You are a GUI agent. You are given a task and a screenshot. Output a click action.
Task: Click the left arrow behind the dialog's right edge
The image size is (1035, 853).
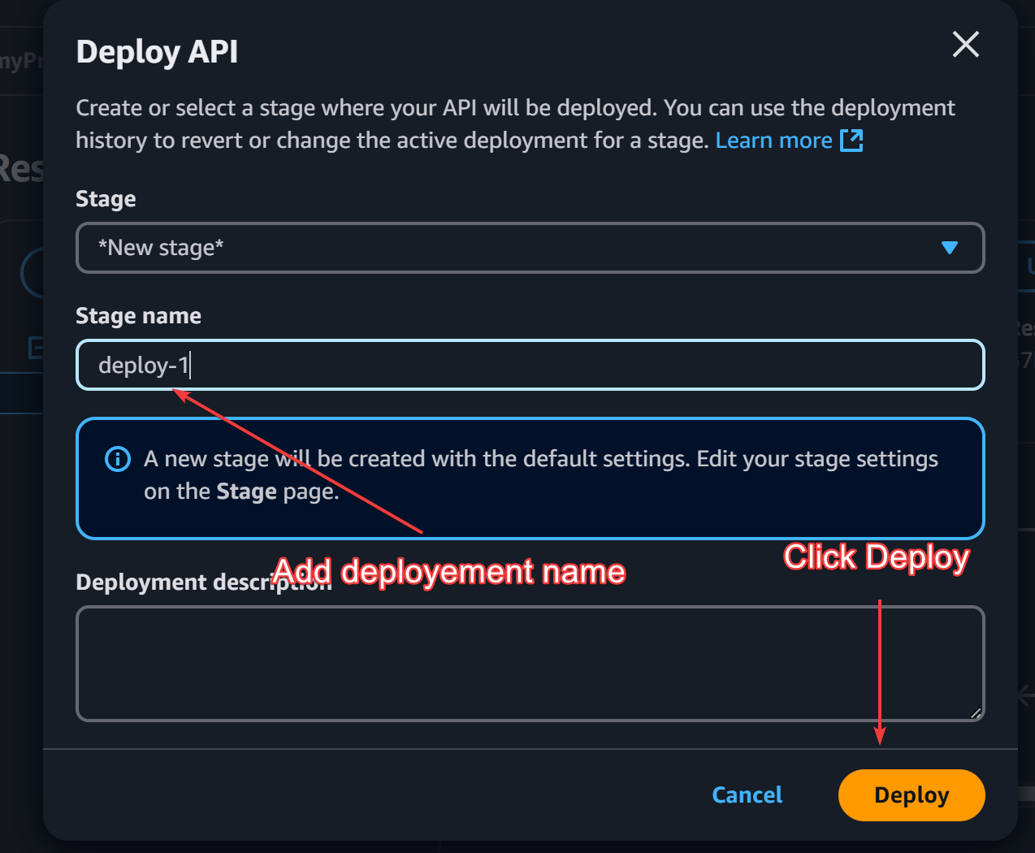[x=1026, y=695]
